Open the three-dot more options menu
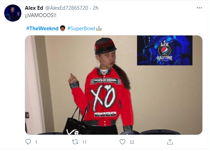210x151 pixels. coord(199,8)
